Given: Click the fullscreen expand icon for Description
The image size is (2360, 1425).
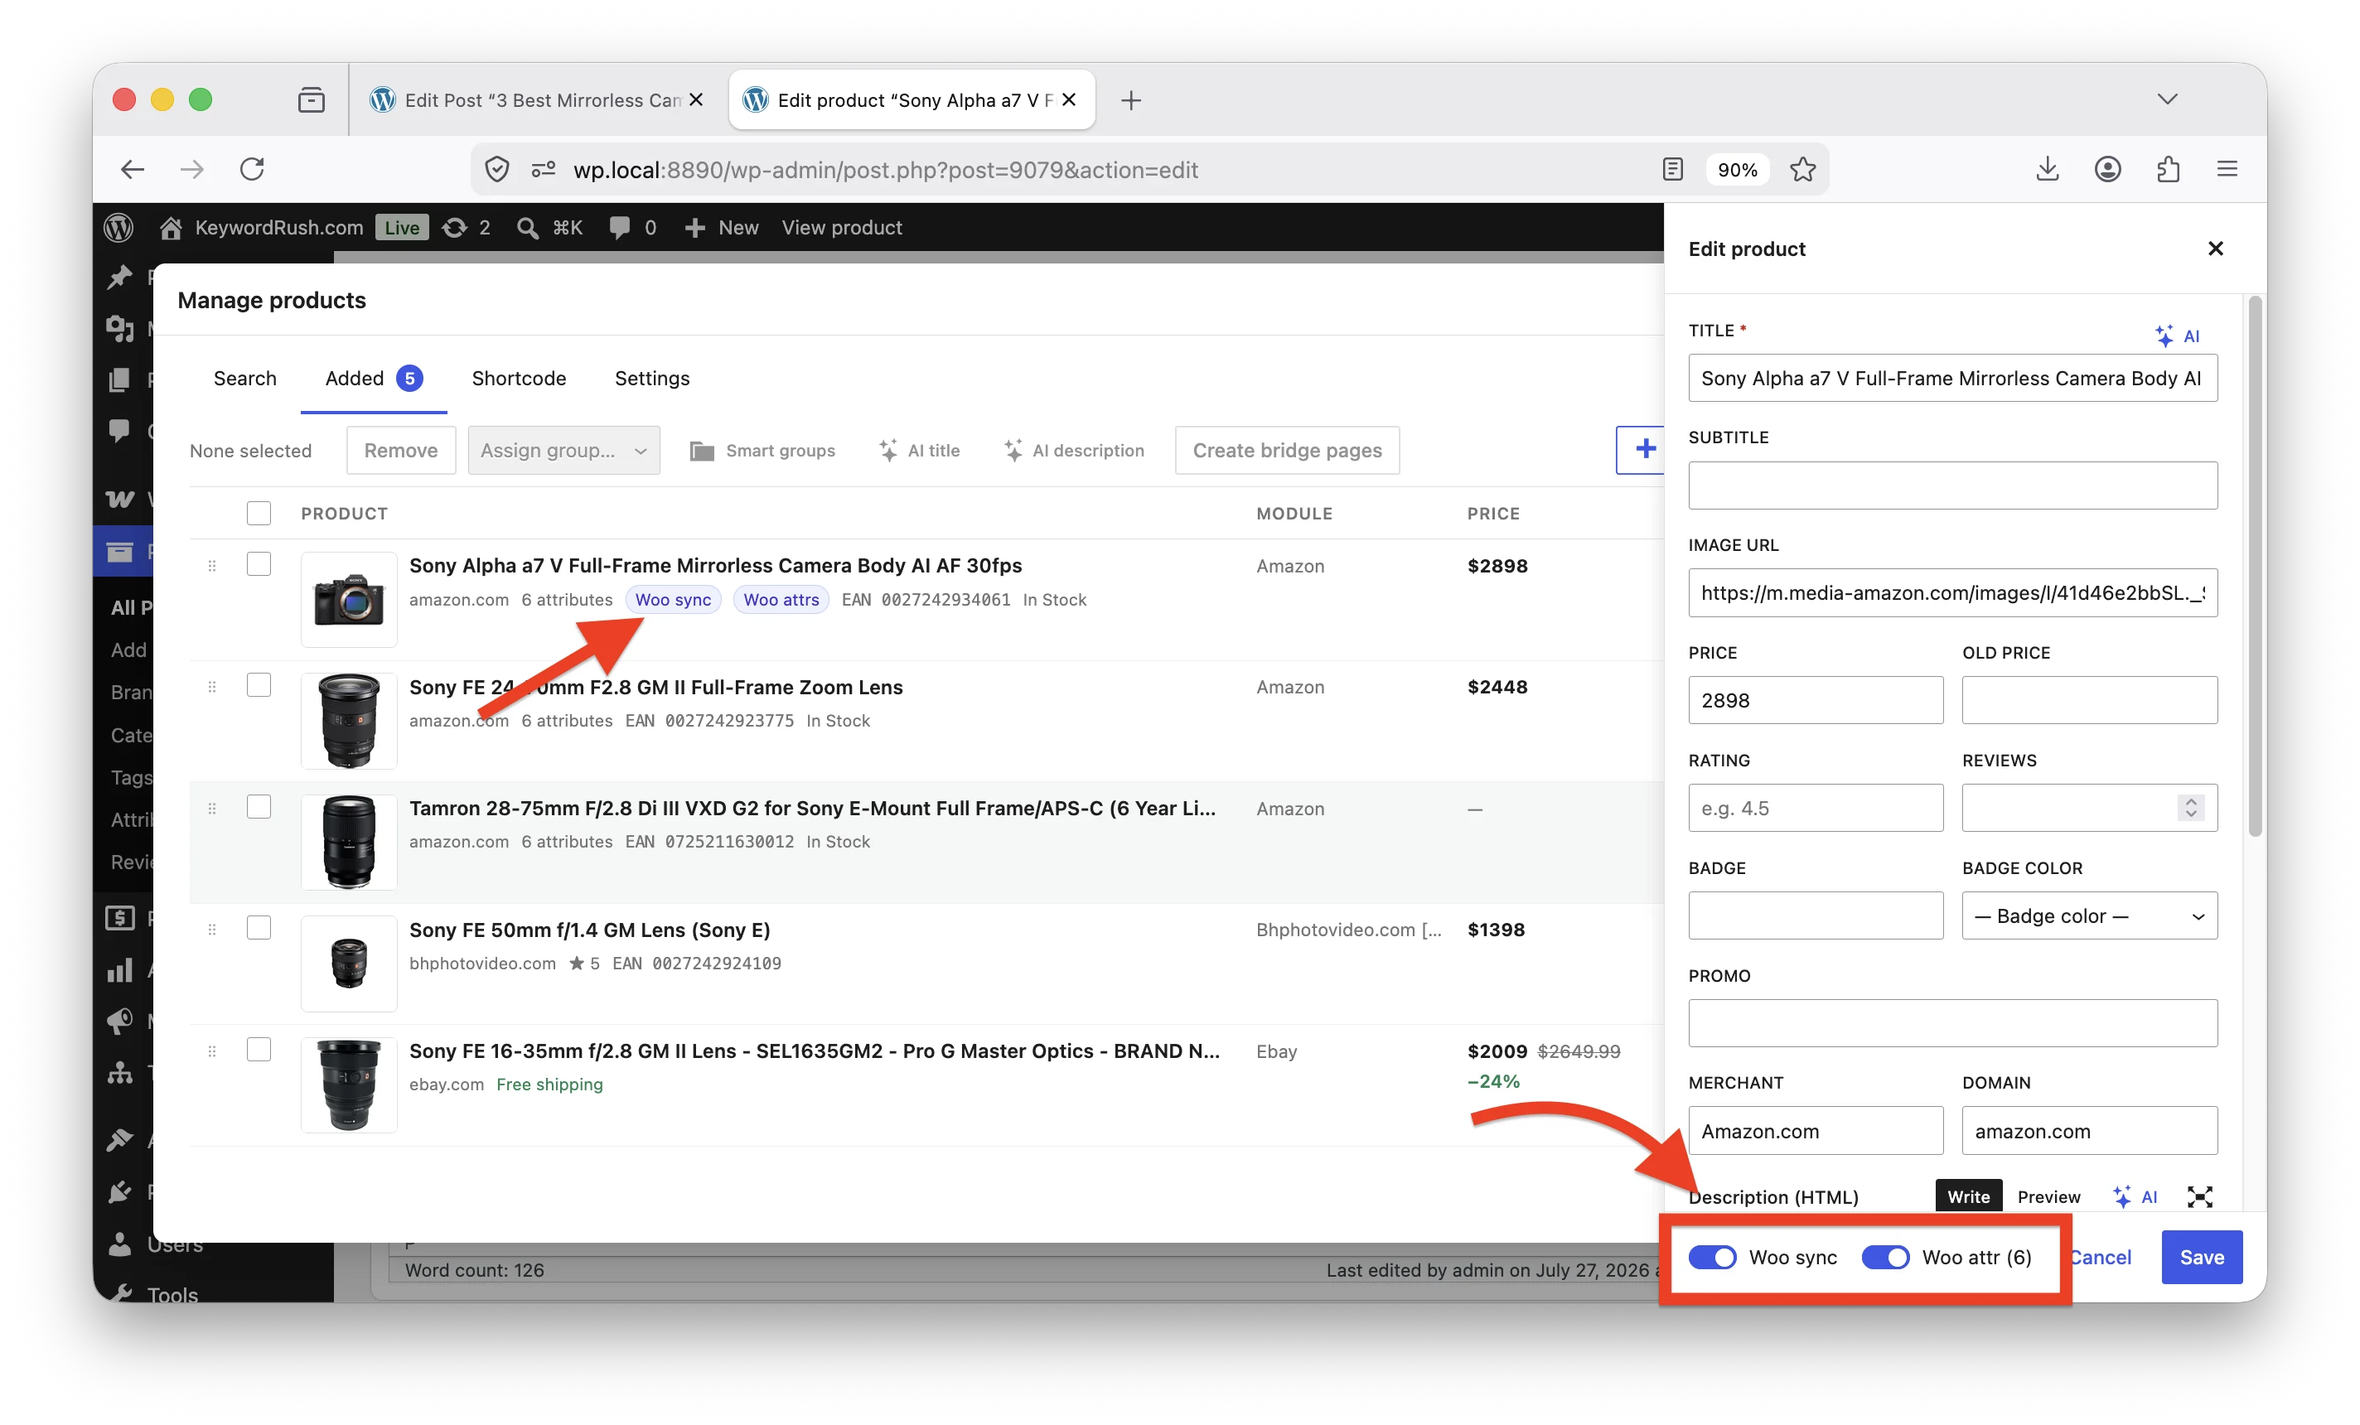Looking at the screenshot, I should 2200,1196.
